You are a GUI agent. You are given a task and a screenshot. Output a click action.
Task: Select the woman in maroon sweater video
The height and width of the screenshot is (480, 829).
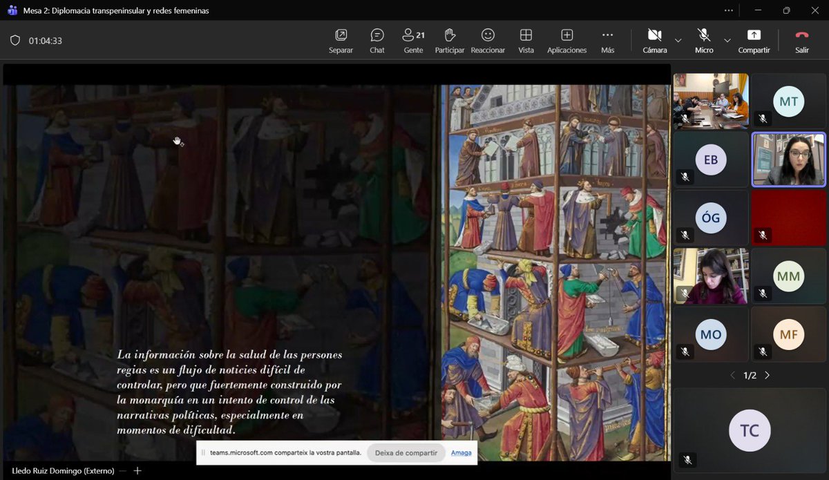pyautogui.click(x=711, y=276)
